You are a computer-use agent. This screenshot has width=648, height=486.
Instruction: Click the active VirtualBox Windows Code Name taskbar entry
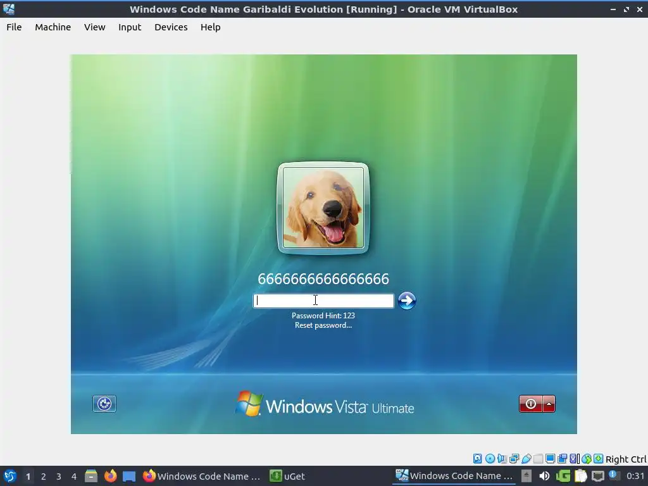coord(454,476)
